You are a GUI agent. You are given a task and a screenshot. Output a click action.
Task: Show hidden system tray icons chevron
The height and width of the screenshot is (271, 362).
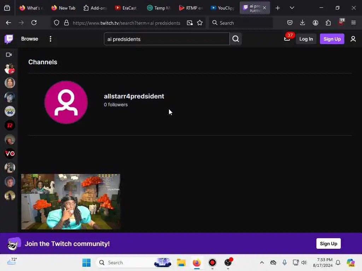point(262,263)
